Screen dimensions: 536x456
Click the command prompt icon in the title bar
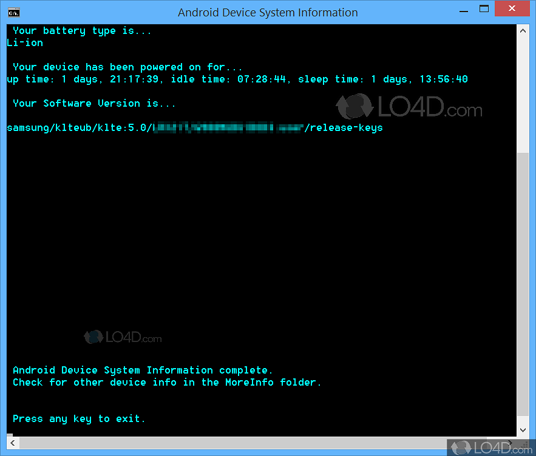click(x=13, y=12)
